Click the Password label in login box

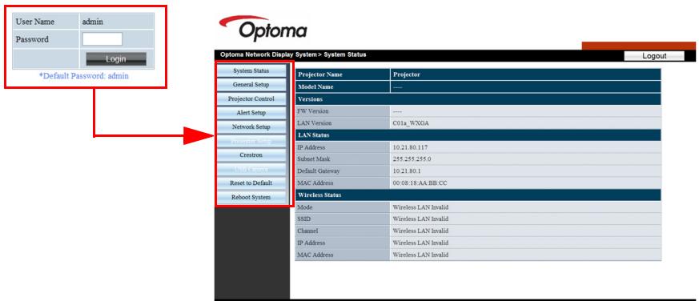(x=32, y=39)
